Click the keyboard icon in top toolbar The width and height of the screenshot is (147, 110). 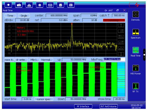click(x=29, y=5)
